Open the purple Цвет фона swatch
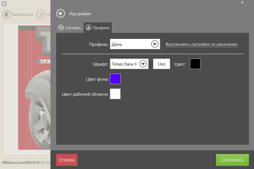The image size is (254, 169). click(115, 79)
